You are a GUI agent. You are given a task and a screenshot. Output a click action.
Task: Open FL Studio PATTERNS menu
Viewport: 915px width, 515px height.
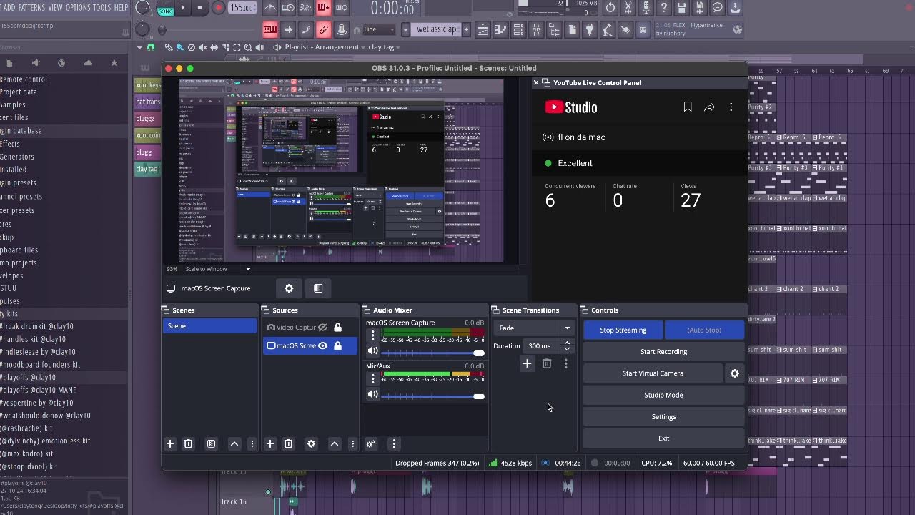(x=31, y=7)
